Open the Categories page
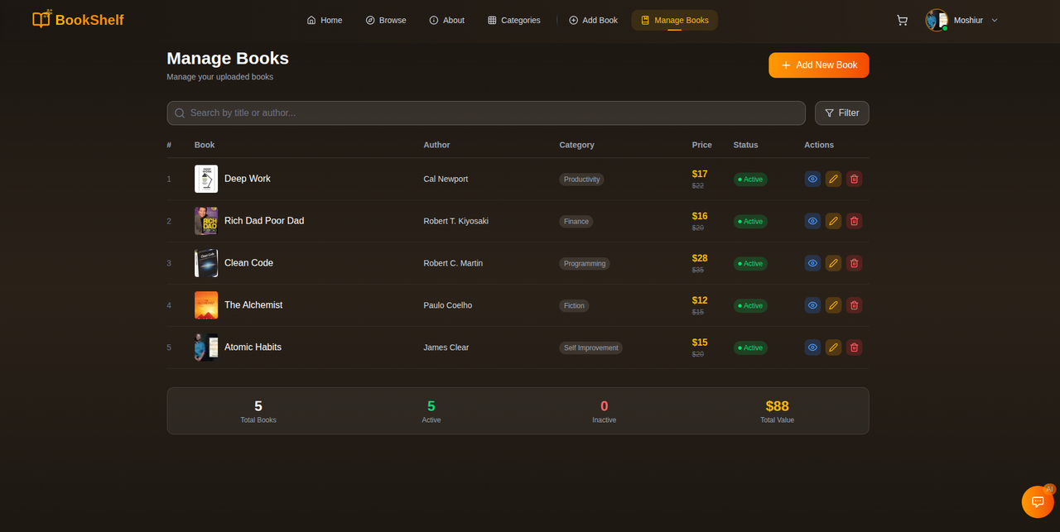Viewport: 1060px width, 532px height. pos(513,20)
